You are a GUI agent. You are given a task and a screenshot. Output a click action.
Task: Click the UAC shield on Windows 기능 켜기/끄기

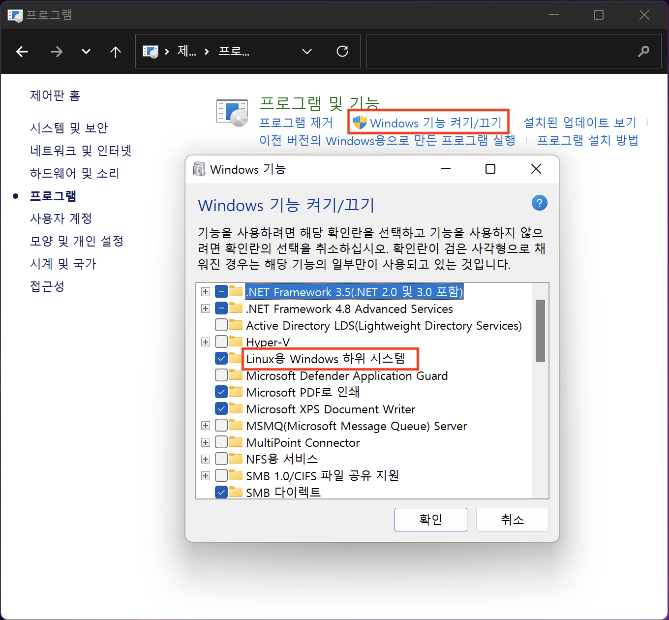coord(361,123)
